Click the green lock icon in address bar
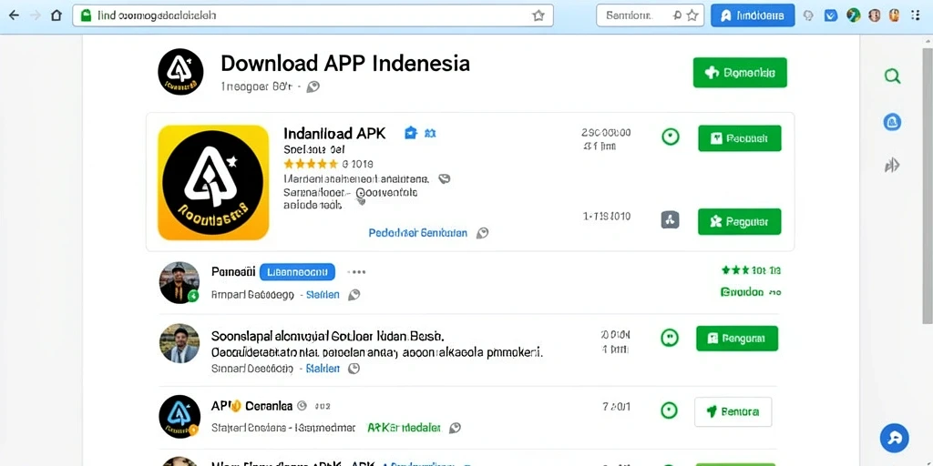Image resolution: width=933 pixels, height=466 pixels. click(85, 15)
